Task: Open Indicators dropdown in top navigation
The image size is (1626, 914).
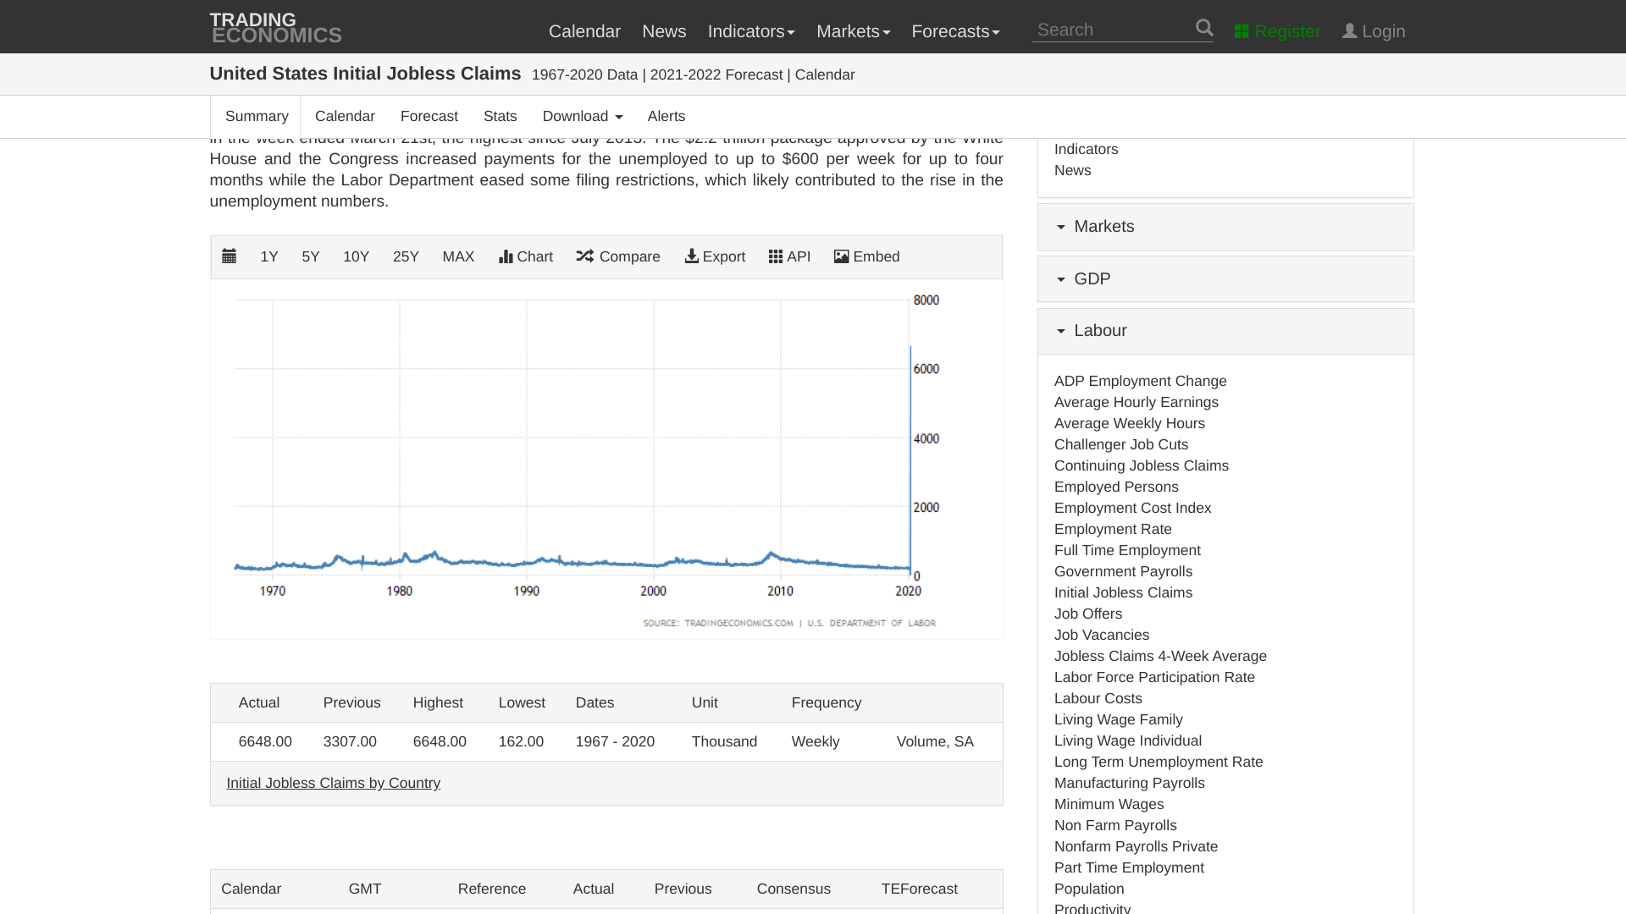Action: [751, 31]
